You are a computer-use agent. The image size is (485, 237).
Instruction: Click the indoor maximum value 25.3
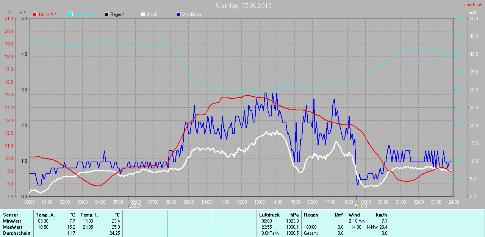pos(116,227)
